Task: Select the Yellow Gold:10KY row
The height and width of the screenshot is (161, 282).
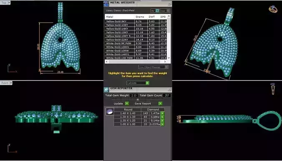Action: click(136, 25)
